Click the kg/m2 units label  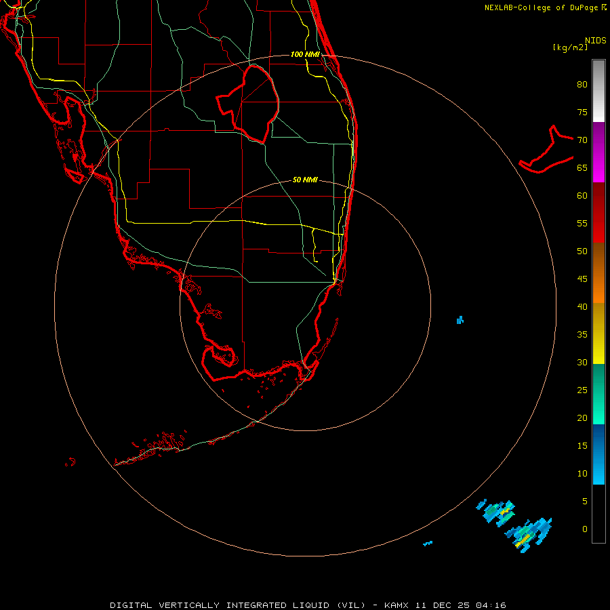tap(570, 47)
